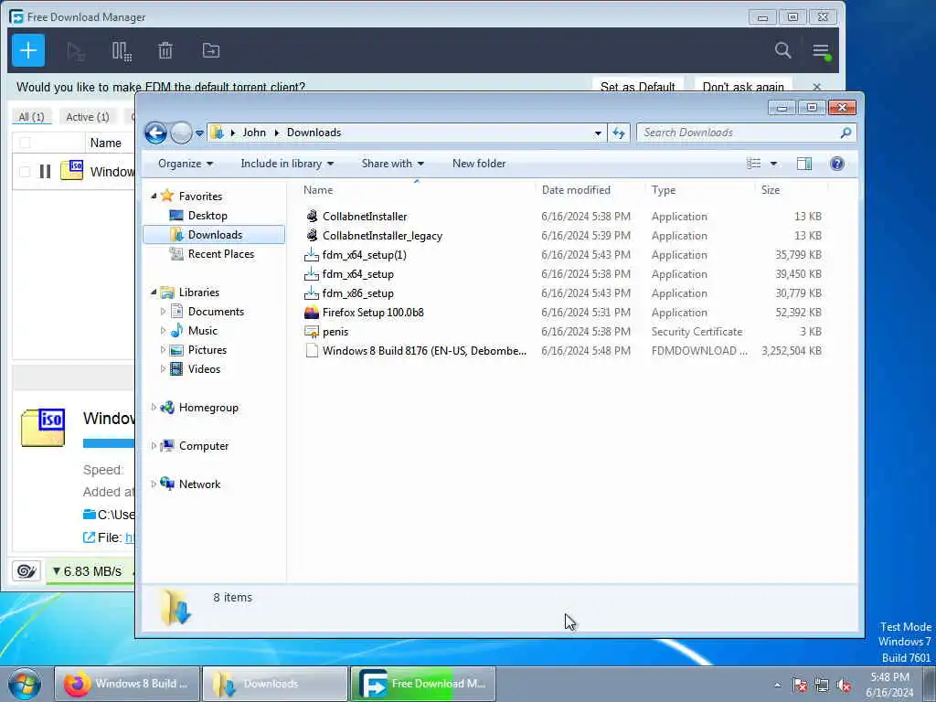Image resolution: width=936 pixels, height=702 pixels.
Task: Expand the Network tree node
Action: 154,484
